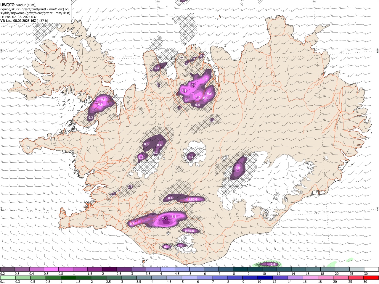Click the '2.4' precipitation value on the map
Screen dimensions: 379x284
165,219
